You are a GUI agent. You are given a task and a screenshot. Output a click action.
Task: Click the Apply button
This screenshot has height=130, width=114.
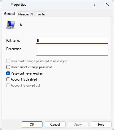pyautogui.click(x=78, y=125)
